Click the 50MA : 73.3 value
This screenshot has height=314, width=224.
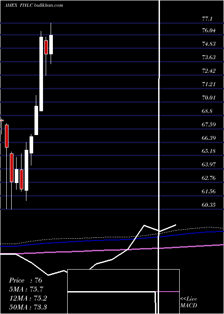pyautogui.click(x=28, y=307)
